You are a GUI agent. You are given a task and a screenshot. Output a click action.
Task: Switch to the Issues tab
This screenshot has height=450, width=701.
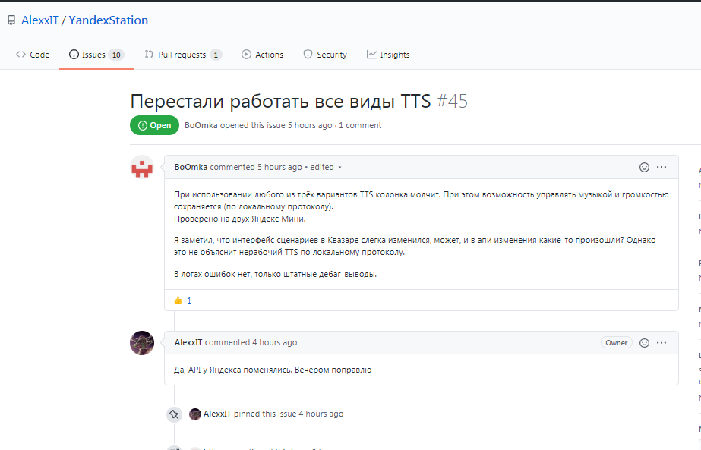coord(96,55)
